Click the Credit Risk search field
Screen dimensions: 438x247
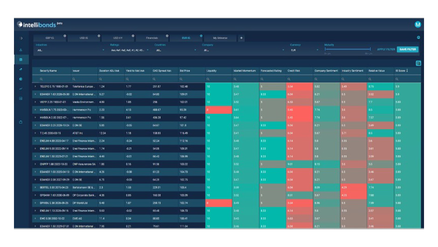coord(300,79)
